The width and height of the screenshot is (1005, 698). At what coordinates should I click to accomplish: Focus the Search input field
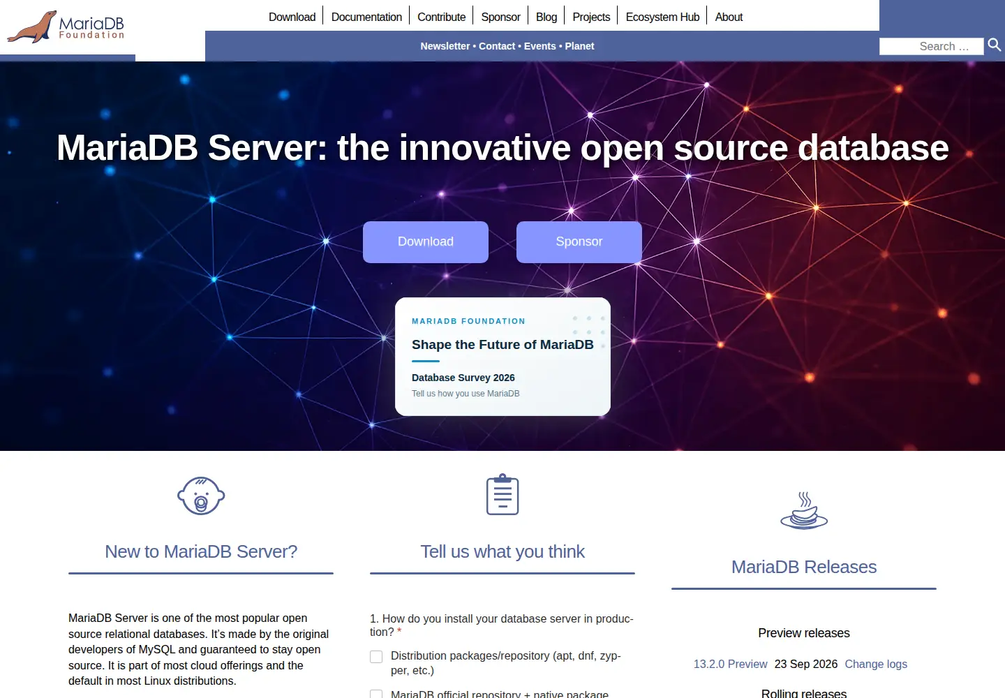coord(932,46)
